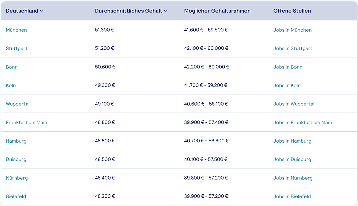
Task: Click the Duisburg city link
Action: [16, 159]
